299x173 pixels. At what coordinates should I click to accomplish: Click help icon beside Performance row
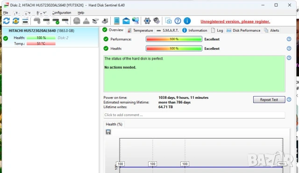click(x=289, y=39)
